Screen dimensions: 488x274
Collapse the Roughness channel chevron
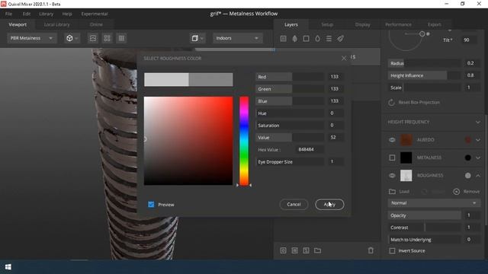[x=478, y=176]
